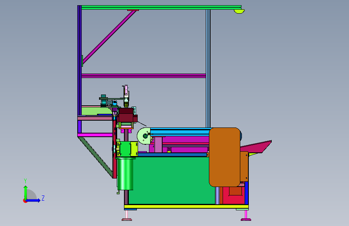The image size is (349, 226).
Task: Click the magenta horizontal crossbar
Action: pos(144,76)
